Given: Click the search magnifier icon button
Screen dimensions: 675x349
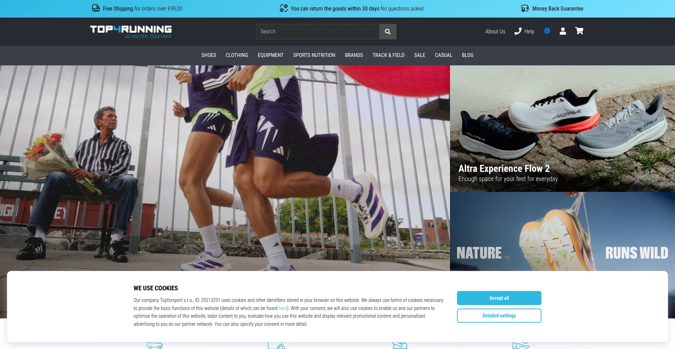Looking at the screenshot, I should pyautogui.click(x=387, y=32).
